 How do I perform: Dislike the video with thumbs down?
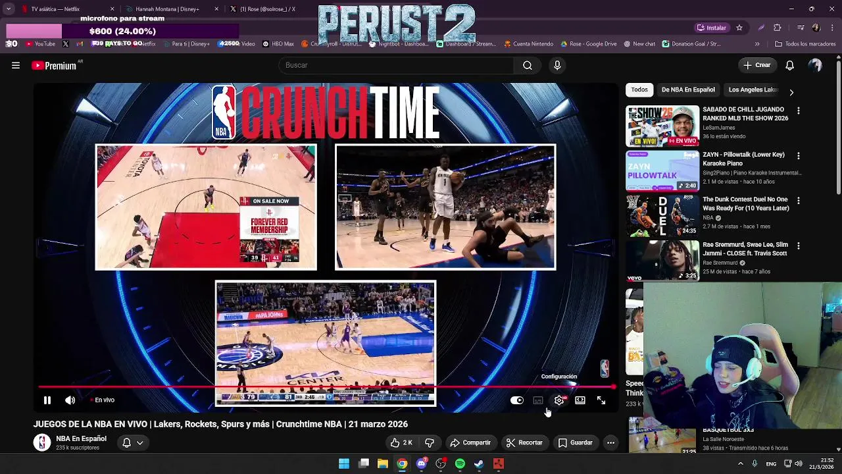click(430, 442)
